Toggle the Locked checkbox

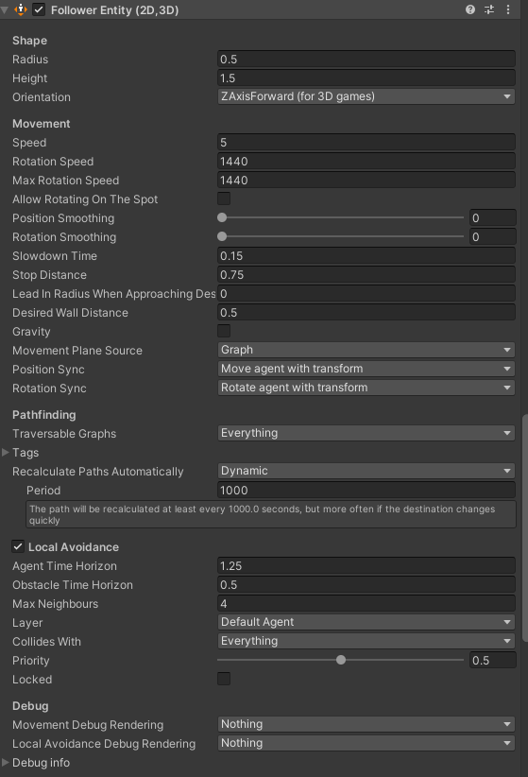tap(224, 679)
